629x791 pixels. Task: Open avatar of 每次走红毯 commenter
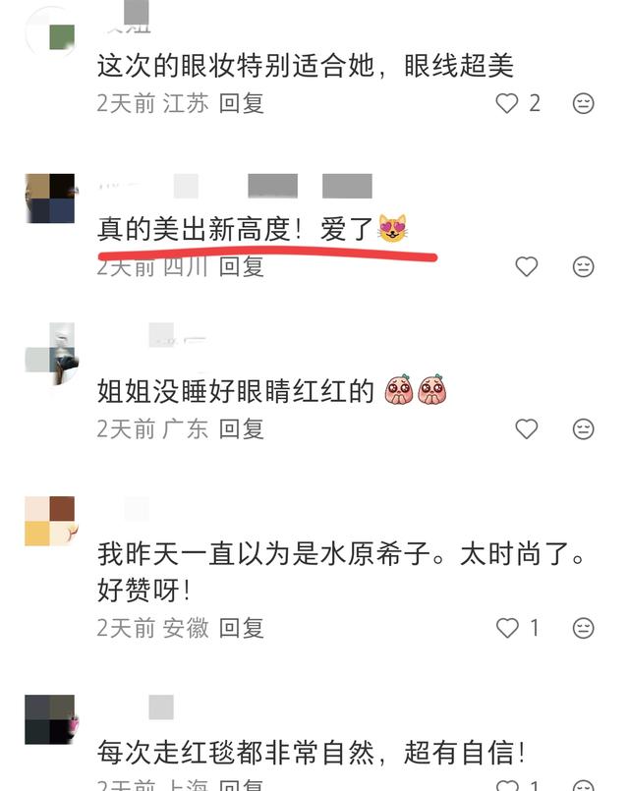[50, 719]
